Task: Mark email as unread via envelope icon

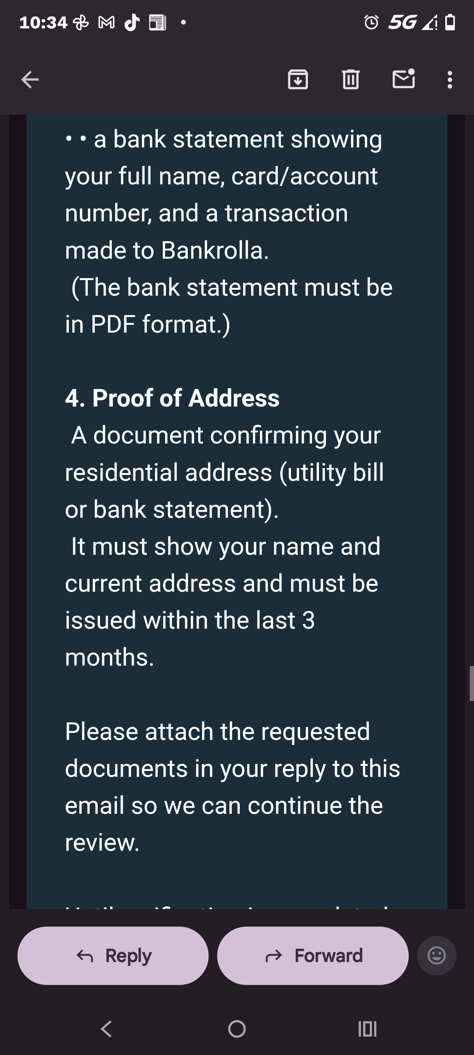Action: (404, 79)
